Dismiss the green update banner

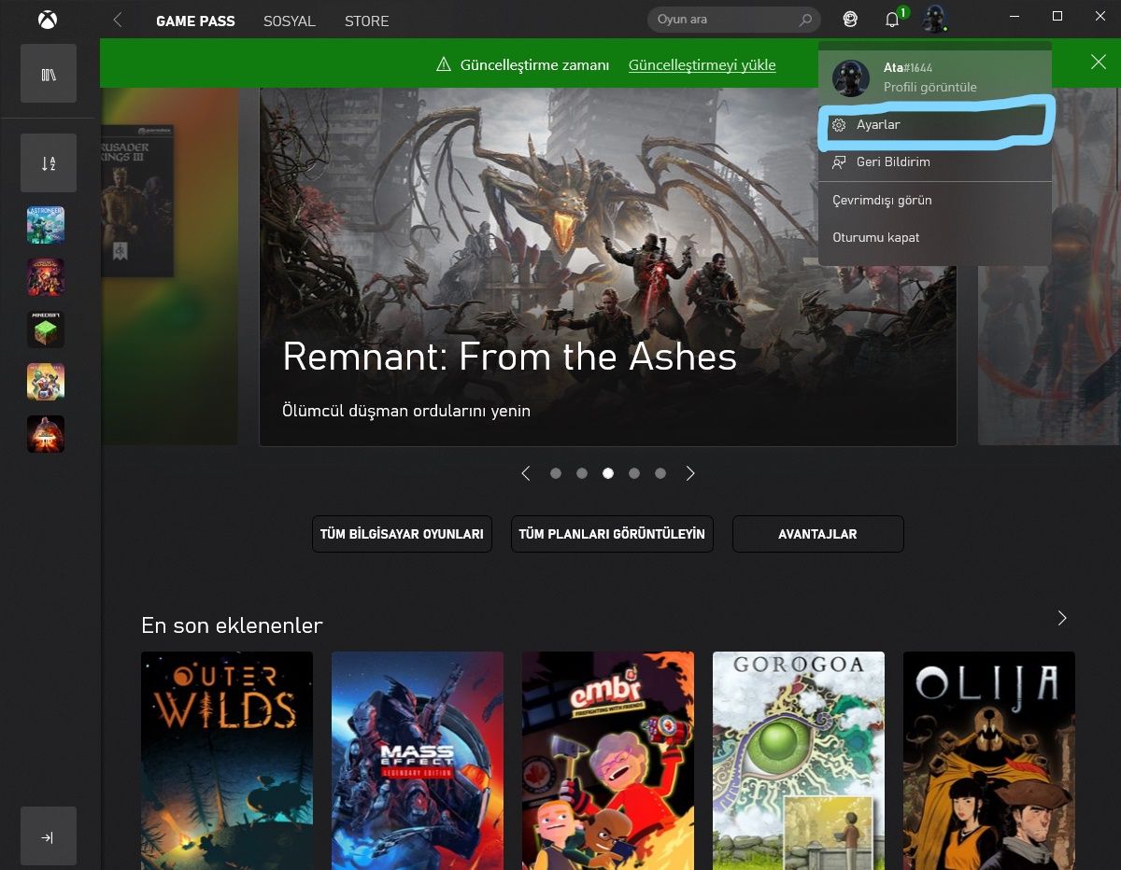click(1099, 62)
